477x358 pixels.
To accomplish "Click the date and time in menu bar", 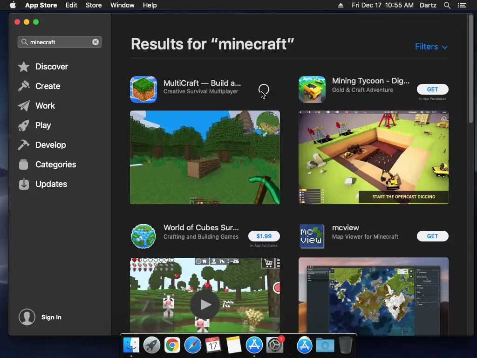I will [382, 5].
